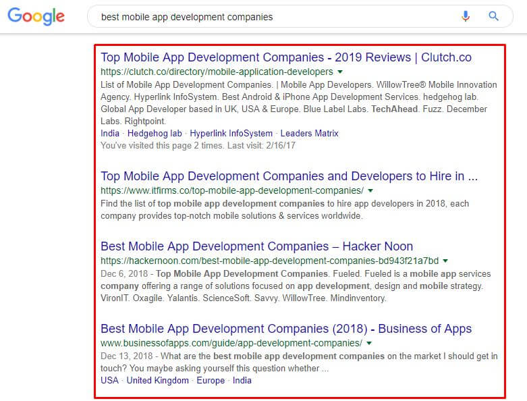
Task: Click the www.itfirms.co green URL text
Action: click(232, 190)
